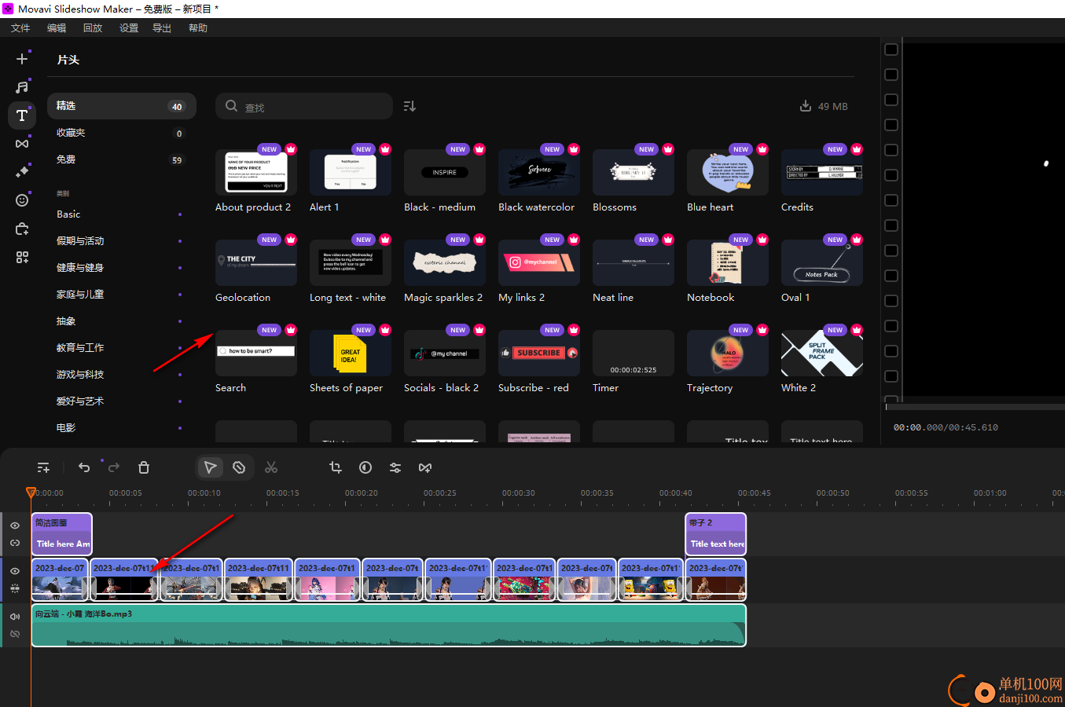1065x707 pixels.
Task: Open the effects sparkle panel
Action: pos(22,172)
